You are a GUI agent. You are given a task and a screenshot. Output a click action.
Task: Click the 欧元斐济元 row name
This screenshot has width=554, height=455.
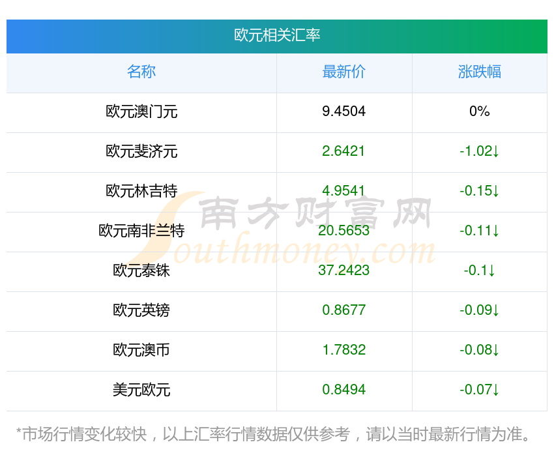pos(141,151)
